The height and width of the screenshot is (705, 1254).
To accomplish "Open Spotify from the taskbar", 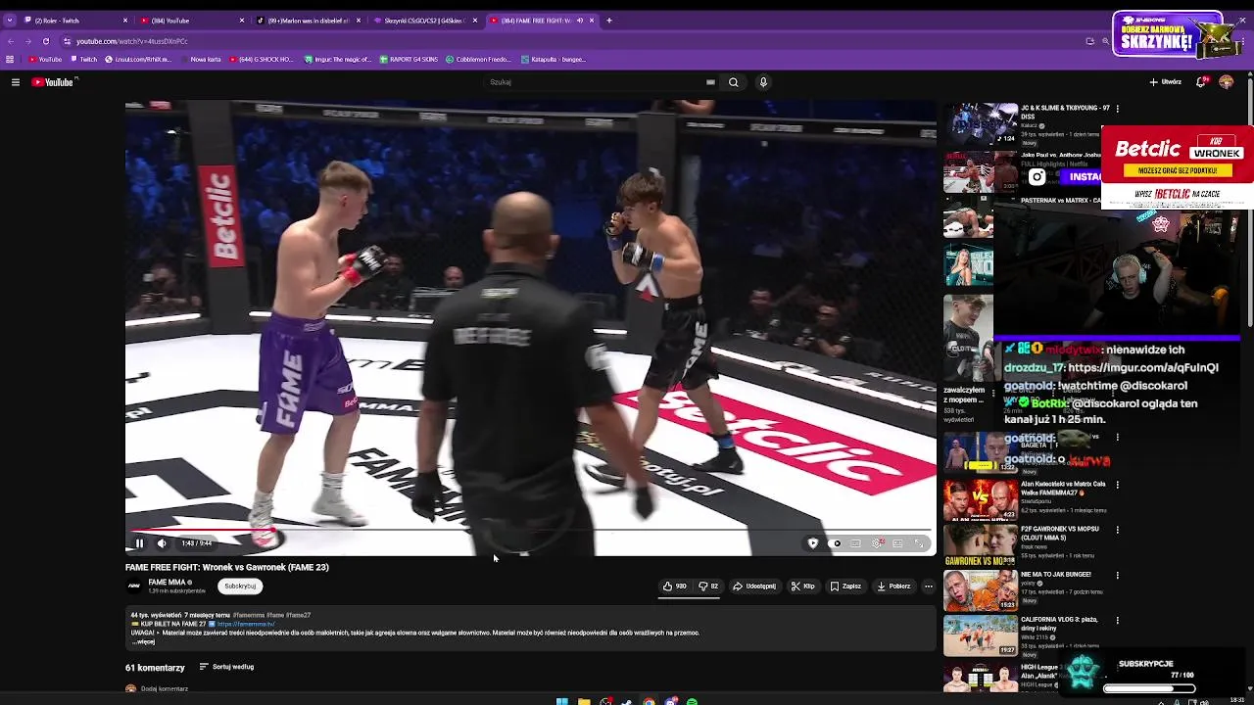I will tap(692, 701).
